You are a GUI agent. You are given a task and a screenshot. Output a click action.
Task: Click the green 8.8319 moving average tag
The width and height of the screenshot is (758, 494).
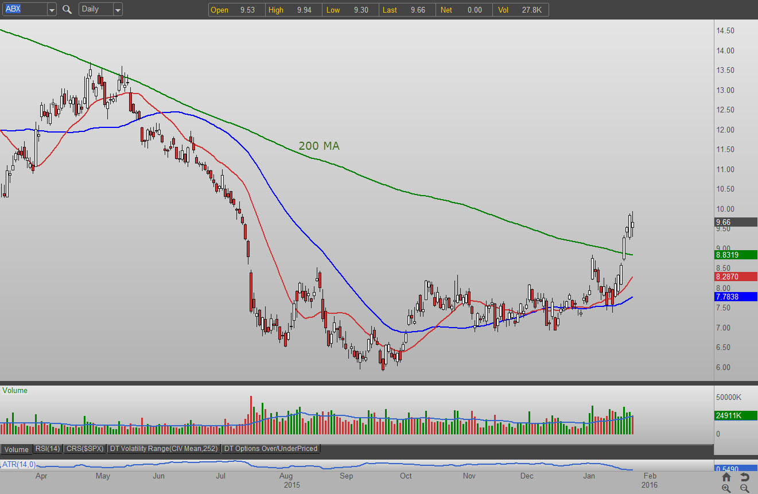coord(735,255)
